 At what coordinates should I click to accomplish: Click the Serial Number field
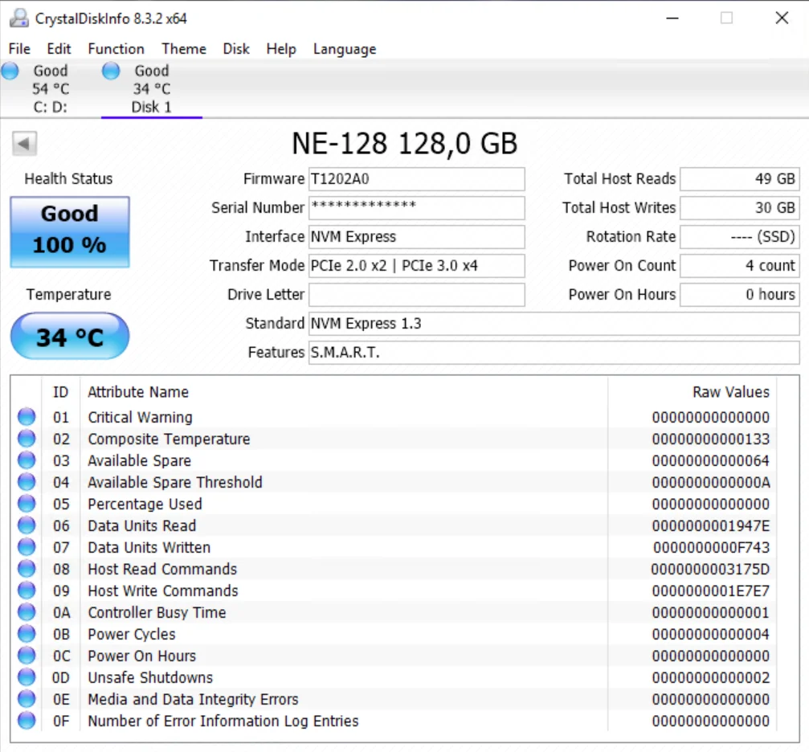416,207
